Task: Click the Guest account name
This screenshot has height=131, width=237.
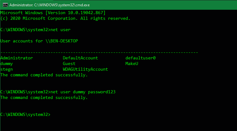Action: pos(69,64)
